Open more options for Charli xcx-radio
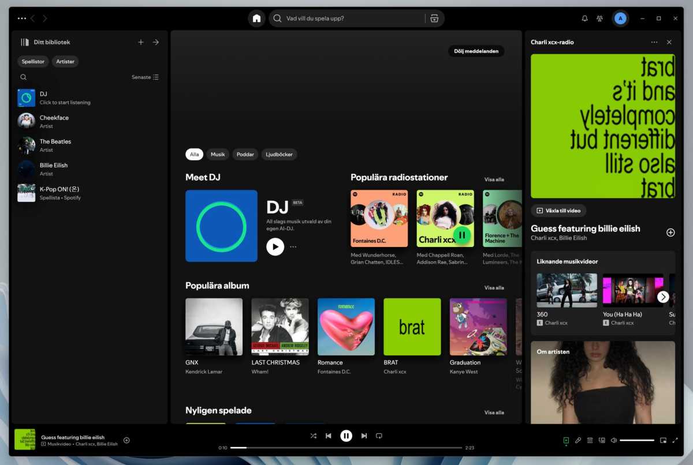 [654, 42]
